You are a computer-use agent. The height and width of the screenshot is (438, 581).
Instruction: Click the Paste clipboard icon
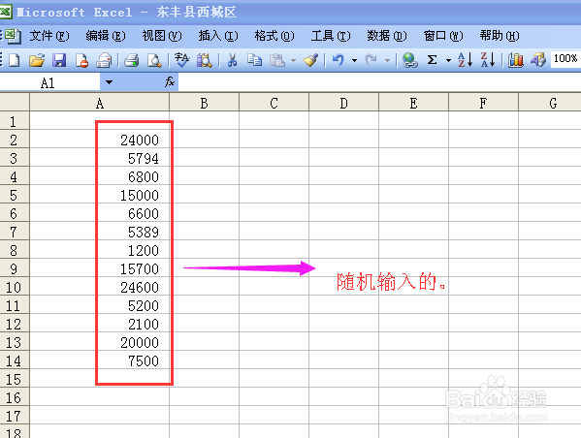coord(277,60)
